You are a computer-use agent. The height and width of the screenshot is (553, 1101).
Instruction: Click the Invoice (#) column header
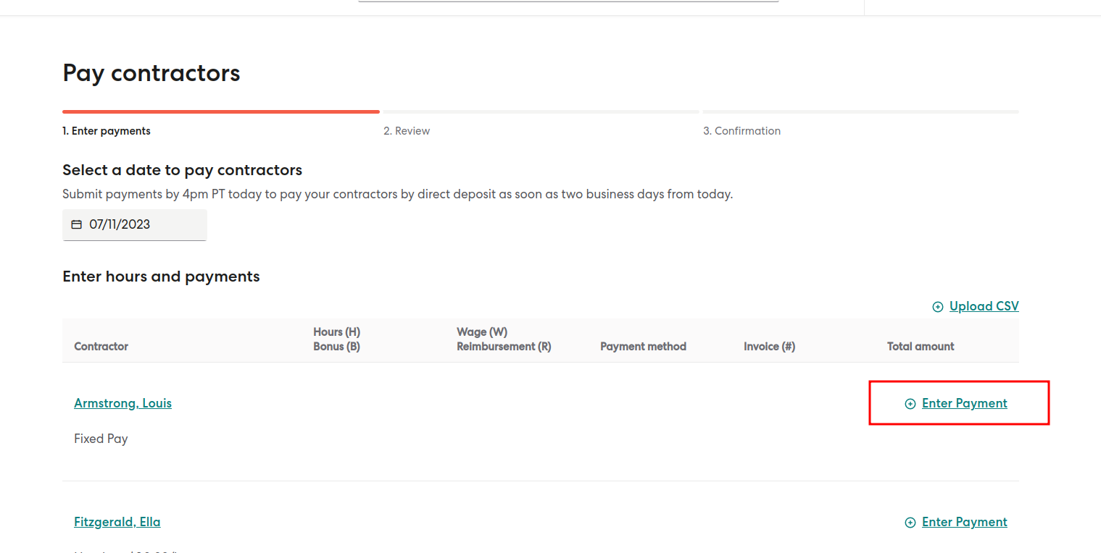pyautogui.click(x=769, y=347)
